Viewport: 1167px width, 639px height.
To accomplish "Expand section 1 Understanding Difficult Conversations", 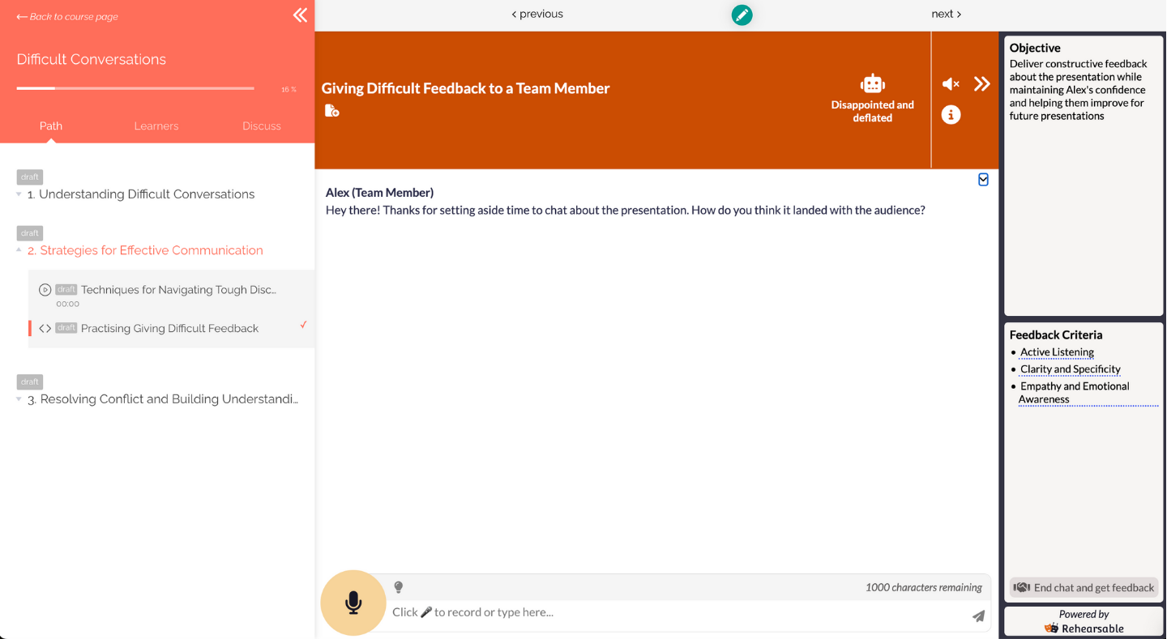I will click(x=19, y=194).
